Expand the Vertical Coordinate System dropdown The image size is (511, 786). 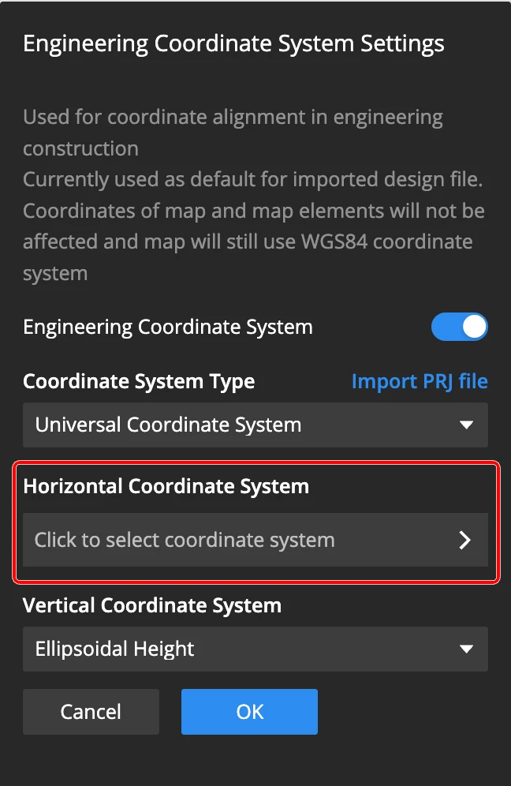pos(255,649)
